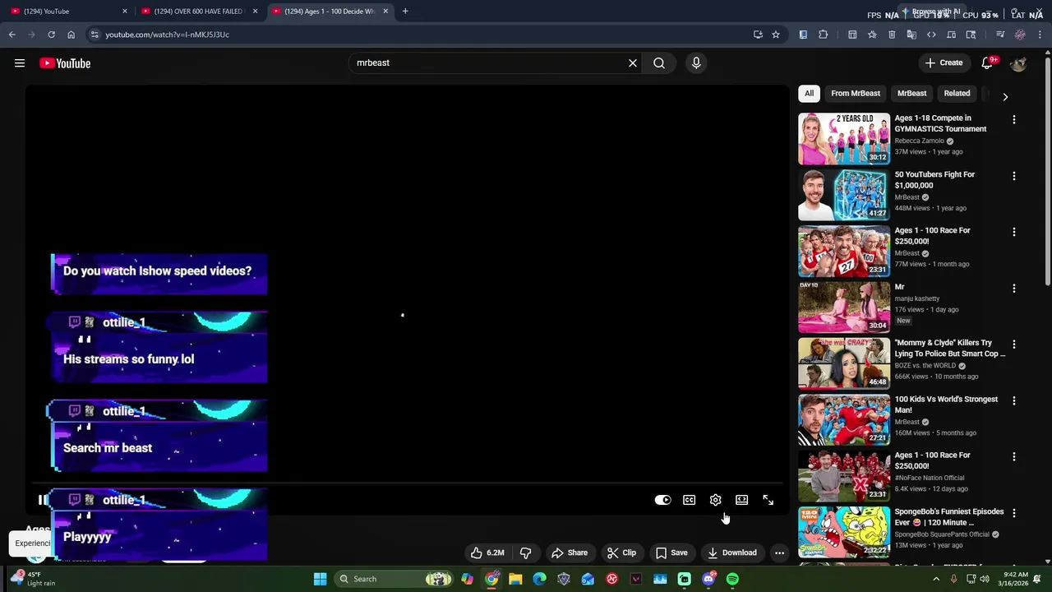This screenshot has width=1052, height=592.
Task: Like the video with 6.2M likes
Action: [x=487, y=553]
